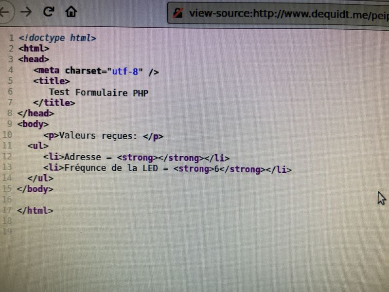Click the closing title tag
This screenshot has width=389, height=292.
pyautogui.click(x=54, y=103)
